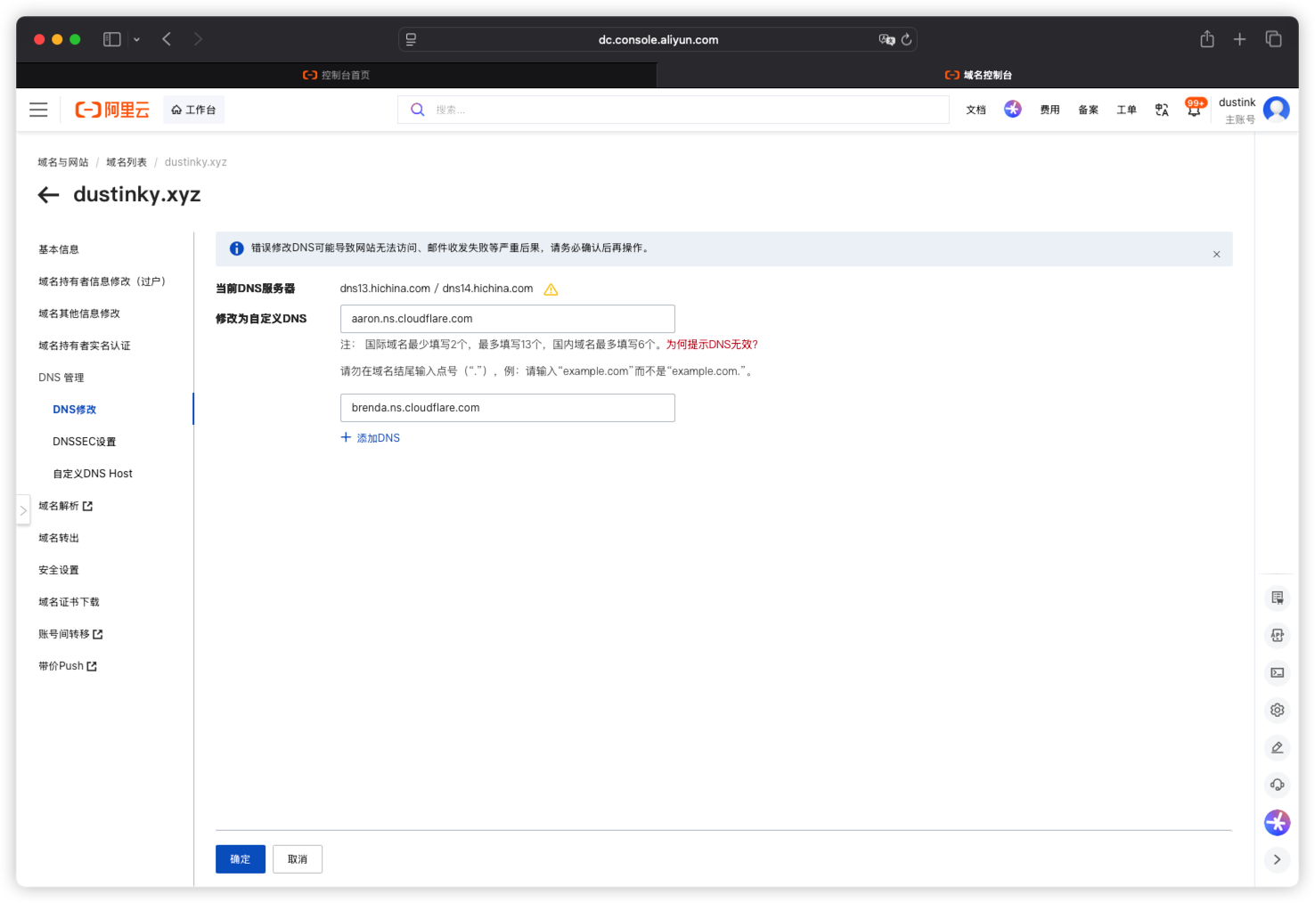The width and height of the screenshot is (1315, 903).
Task: Click the settings gear in right sidebar
Action: tap(1278, 710)
